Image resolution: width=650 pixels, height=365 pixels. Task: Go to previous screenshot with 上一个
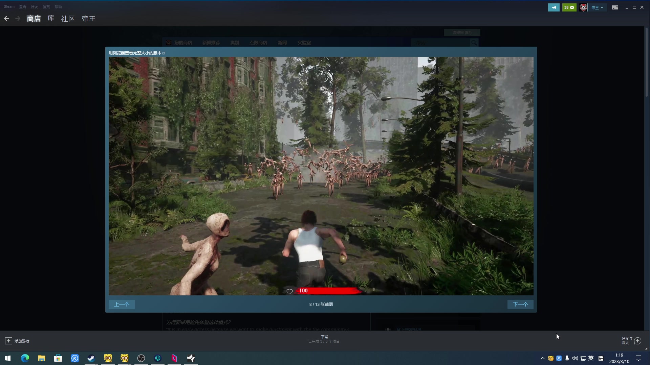(122, 305)
